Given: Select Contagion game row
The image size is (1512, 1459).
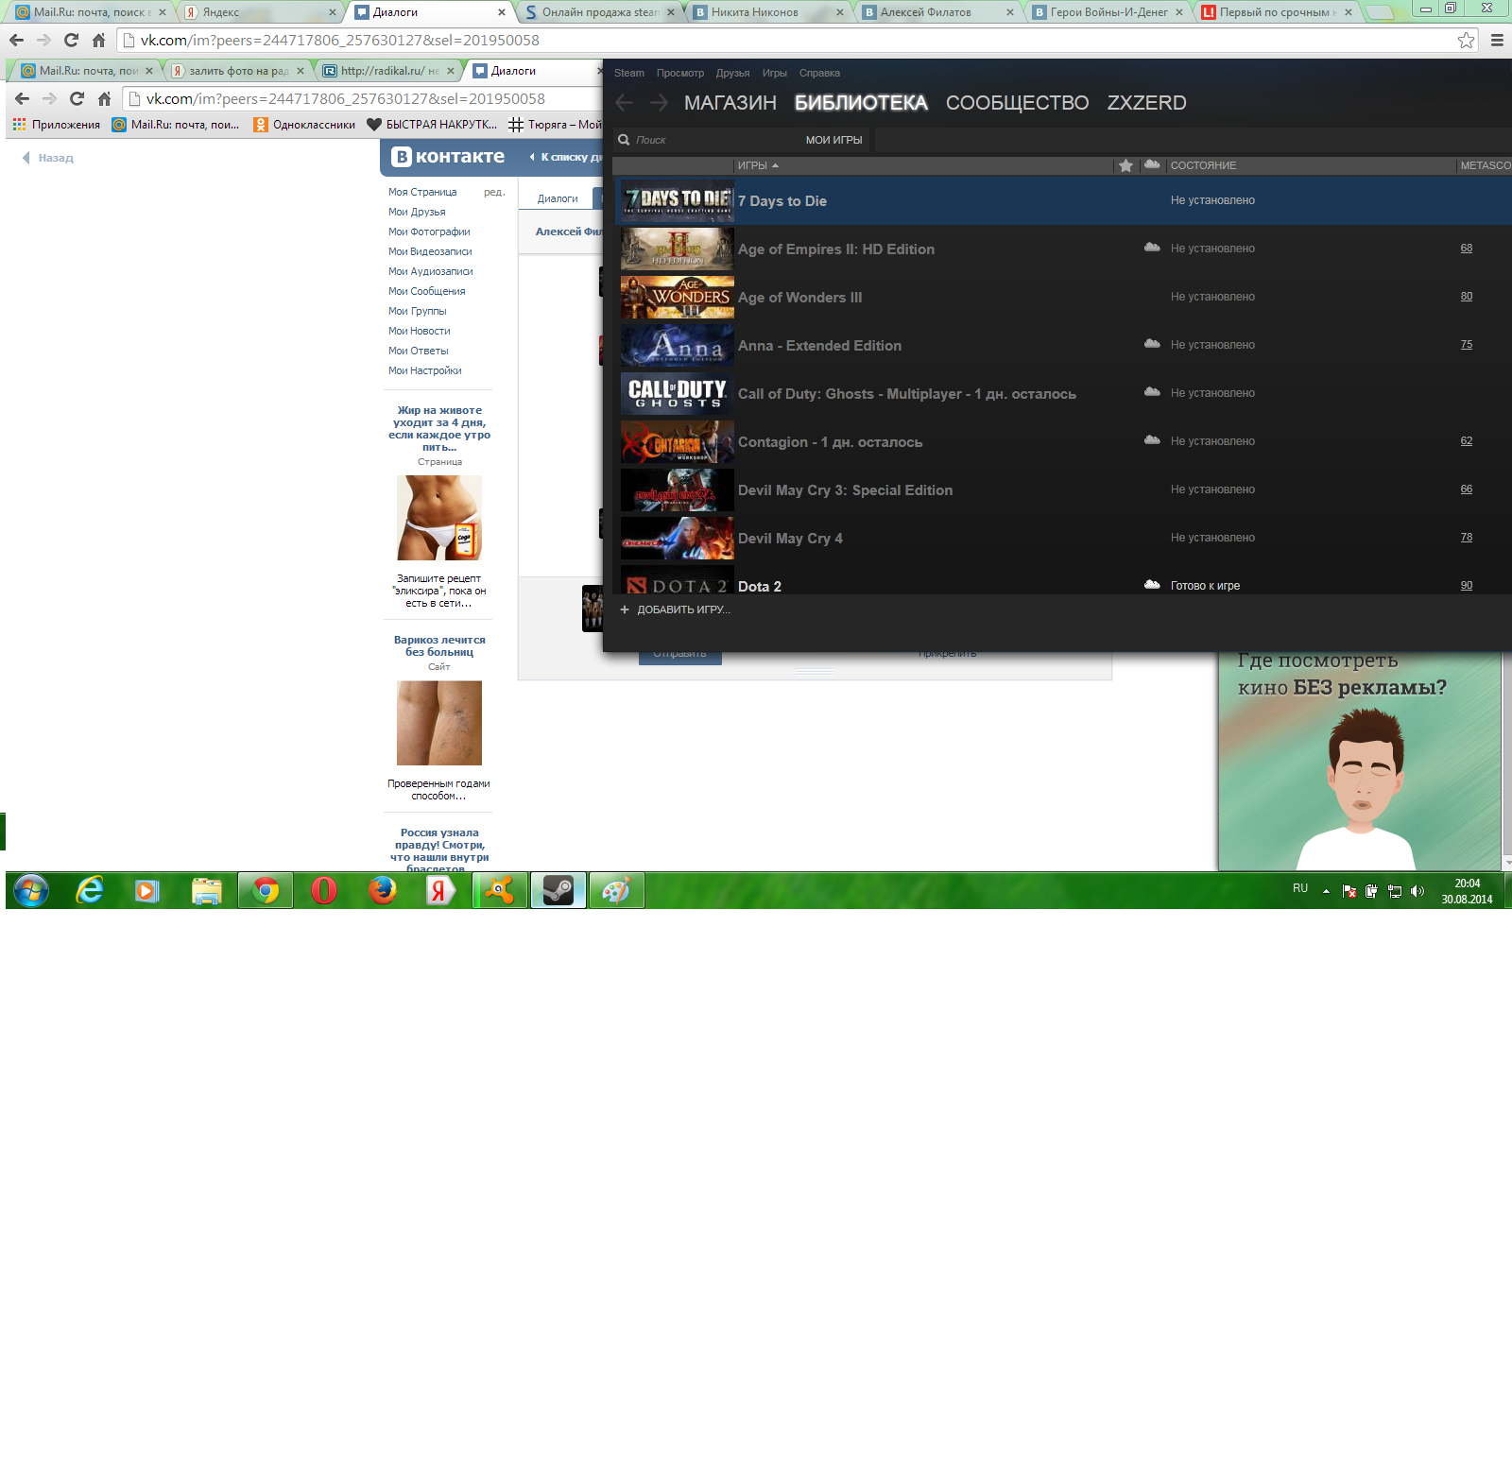Looking at the screenshot, I should click(x=1062, y=441).
